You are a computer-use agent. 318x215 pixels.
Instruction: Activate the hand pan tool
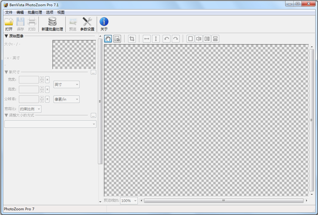[x=108, y=39]
